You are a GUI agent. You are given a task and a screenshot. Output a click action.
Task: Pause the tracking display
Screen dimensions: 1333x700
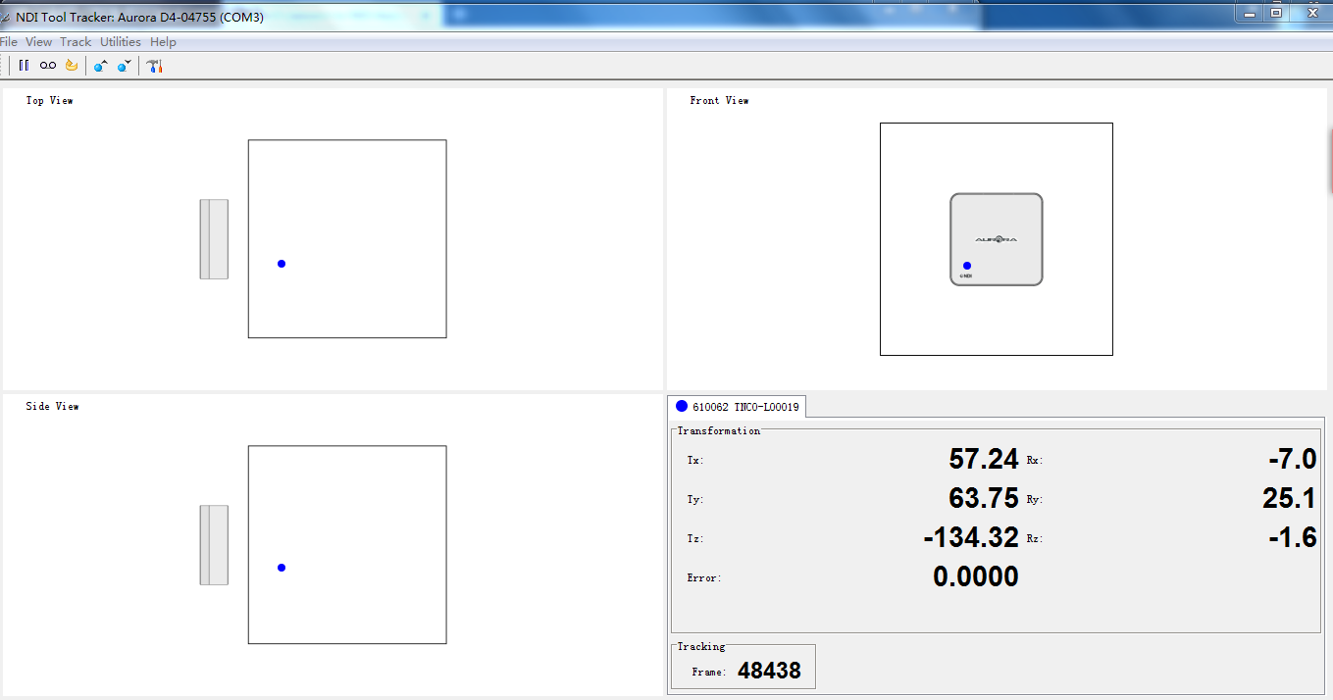point(24,65)
